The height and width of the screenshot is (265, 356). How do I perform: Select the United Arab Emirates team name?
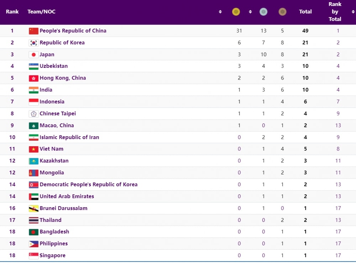[x=67, y=196]
